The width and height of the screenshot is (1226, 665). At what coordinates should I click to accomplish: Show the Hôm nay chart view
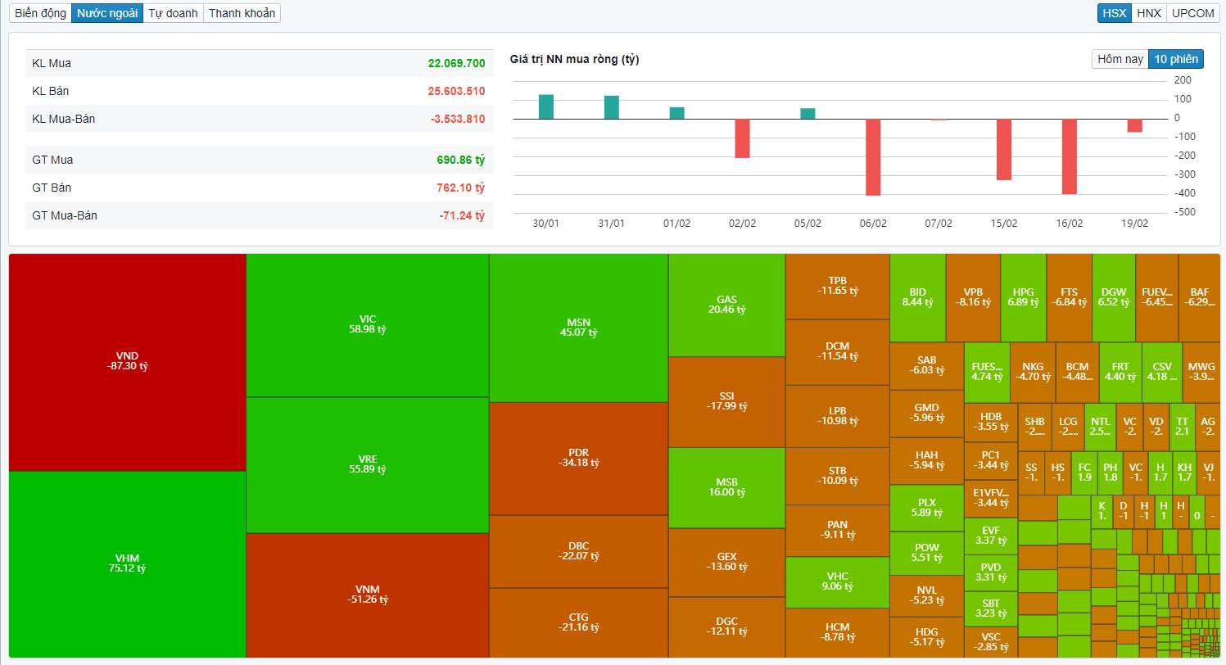coord(1120,59)
